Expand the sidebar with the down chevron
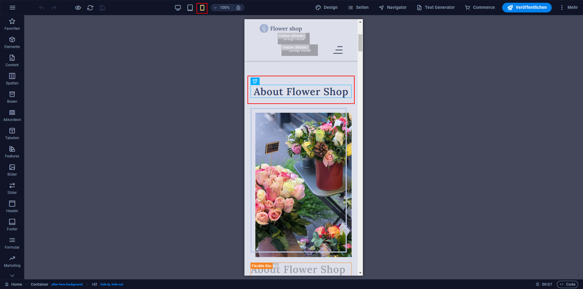 click(x=12, y=276)
